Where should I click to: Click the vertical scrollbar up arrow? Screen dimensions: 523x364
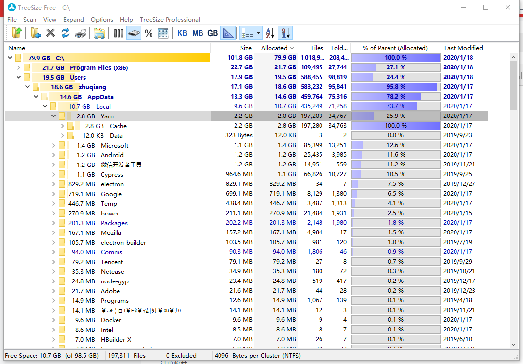(x=513, y=57)
